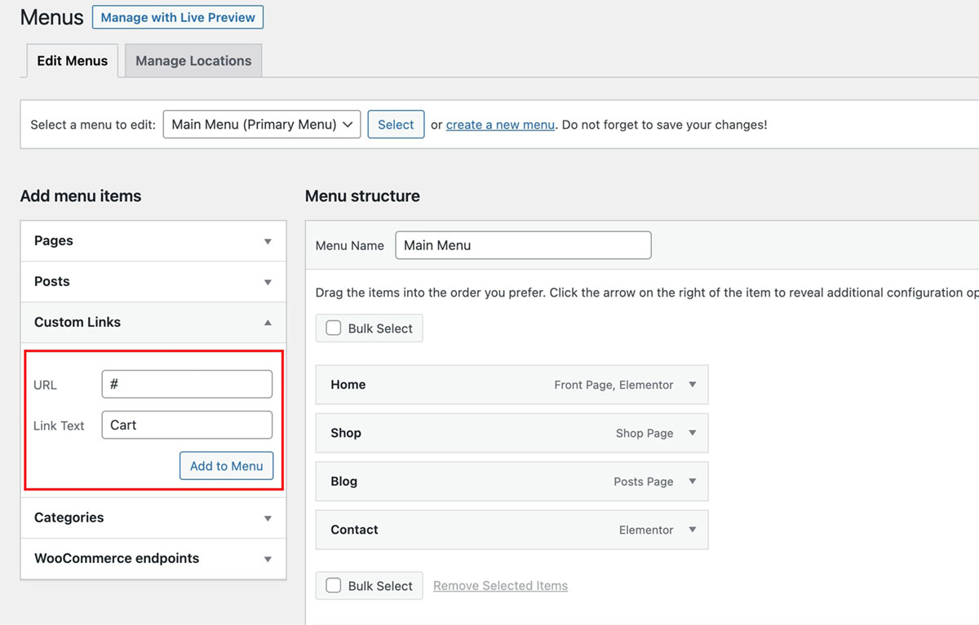Open the Blog menu item settings arrow

[x=692, y=482]
